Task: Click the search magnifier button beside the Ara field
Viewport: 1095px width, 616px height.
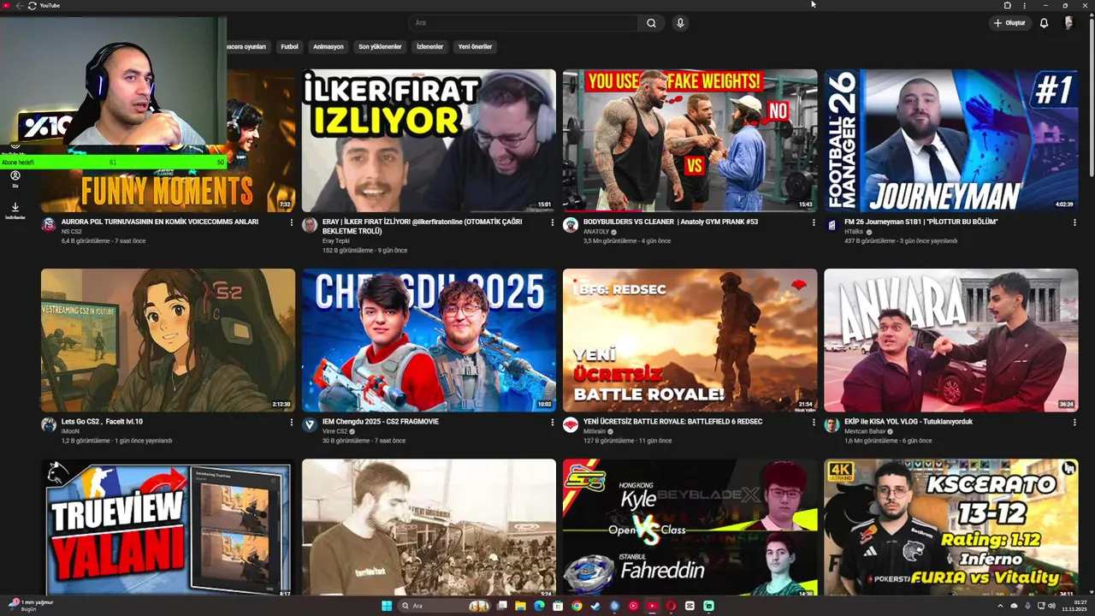Action: click(x=651, y=23)
